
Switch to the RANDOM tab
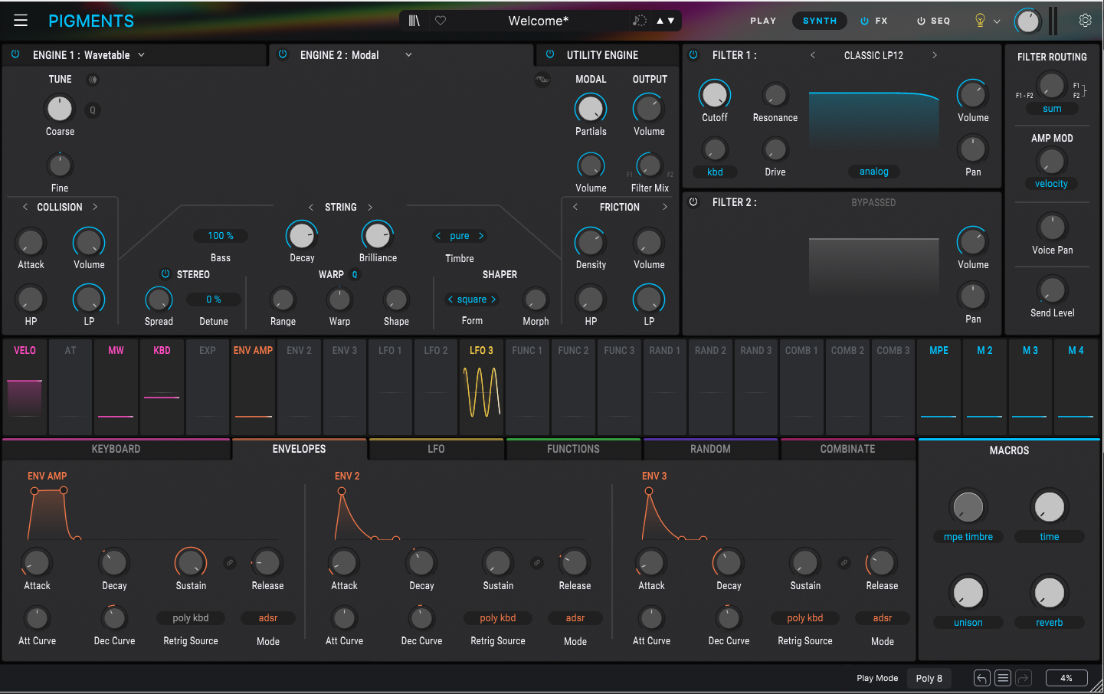[x=710, y=449]
